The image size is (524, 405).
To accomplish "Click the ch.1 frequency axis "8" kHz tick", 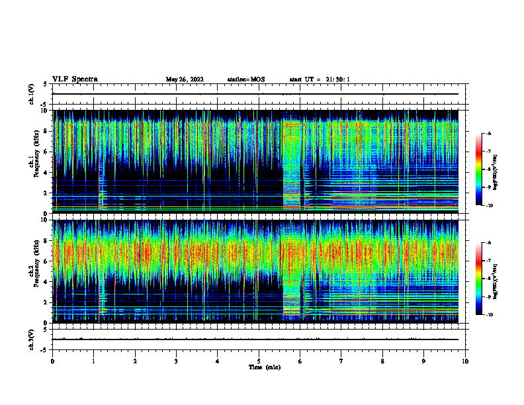I will [x=46, y=131].
